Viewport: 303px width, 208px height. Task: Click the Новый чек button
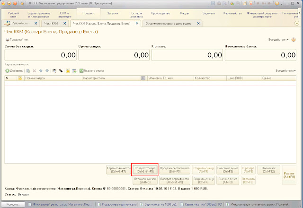click(269, 170)
